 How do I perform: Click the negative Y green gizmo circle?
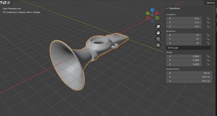(157, 18)
